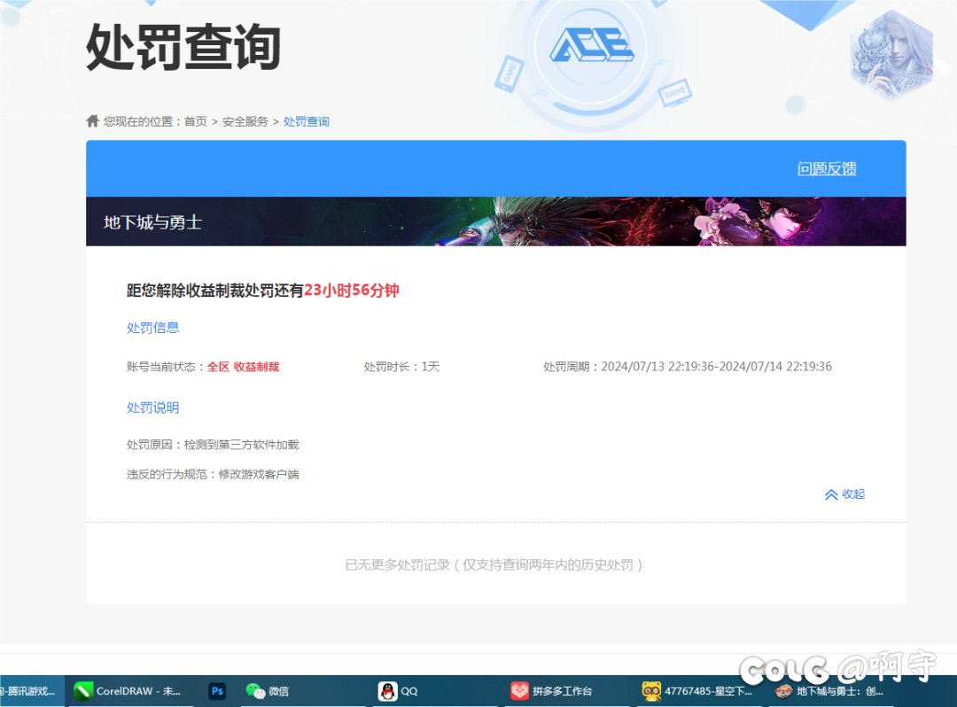This screenshot has height=707, width=957.
Task: Click the ACE logo at top
Action: tap(591, 45)
